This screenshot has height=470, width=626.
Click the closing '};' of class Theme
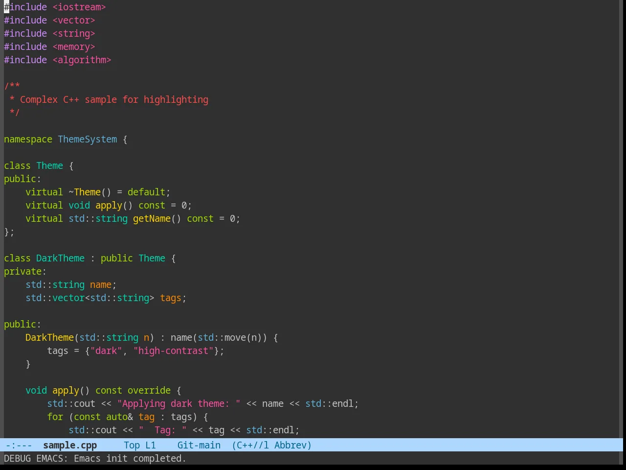click(9, 232)
